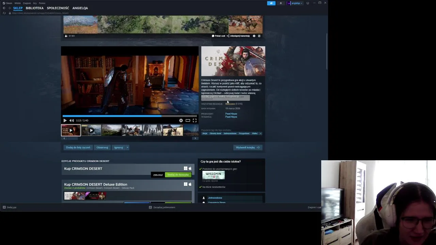Switch to the SKLEP tab
This screenshot has width=436, height=245.
[x=18, y=8]
